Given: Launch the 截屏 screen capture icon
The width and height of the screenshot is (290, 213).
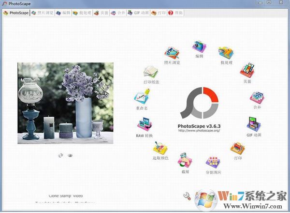Looking at the screenshot, I should (184, 160).
